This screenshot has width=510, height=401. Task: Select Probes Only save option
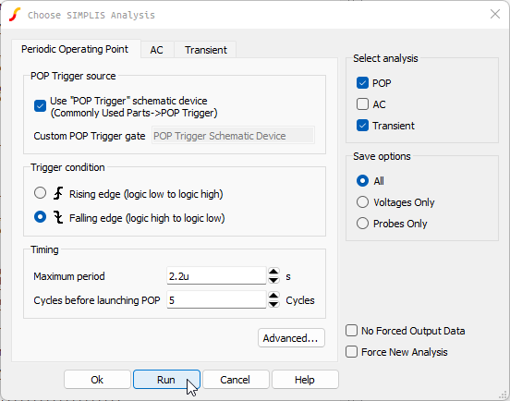(x=362, y=224)
